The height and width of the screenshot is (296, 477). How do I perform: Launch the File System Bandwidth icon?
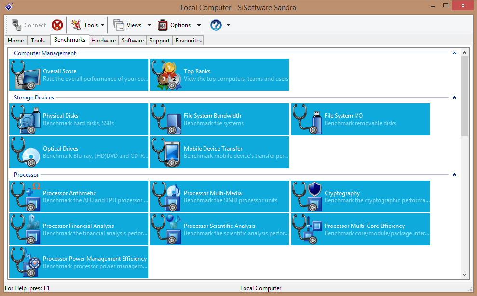(167, 119)
